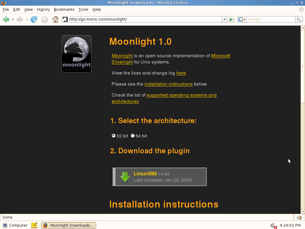305x229 pixels.
Task: Click the Google search input field
Action: pyautogui.click(x=270, y=19)
